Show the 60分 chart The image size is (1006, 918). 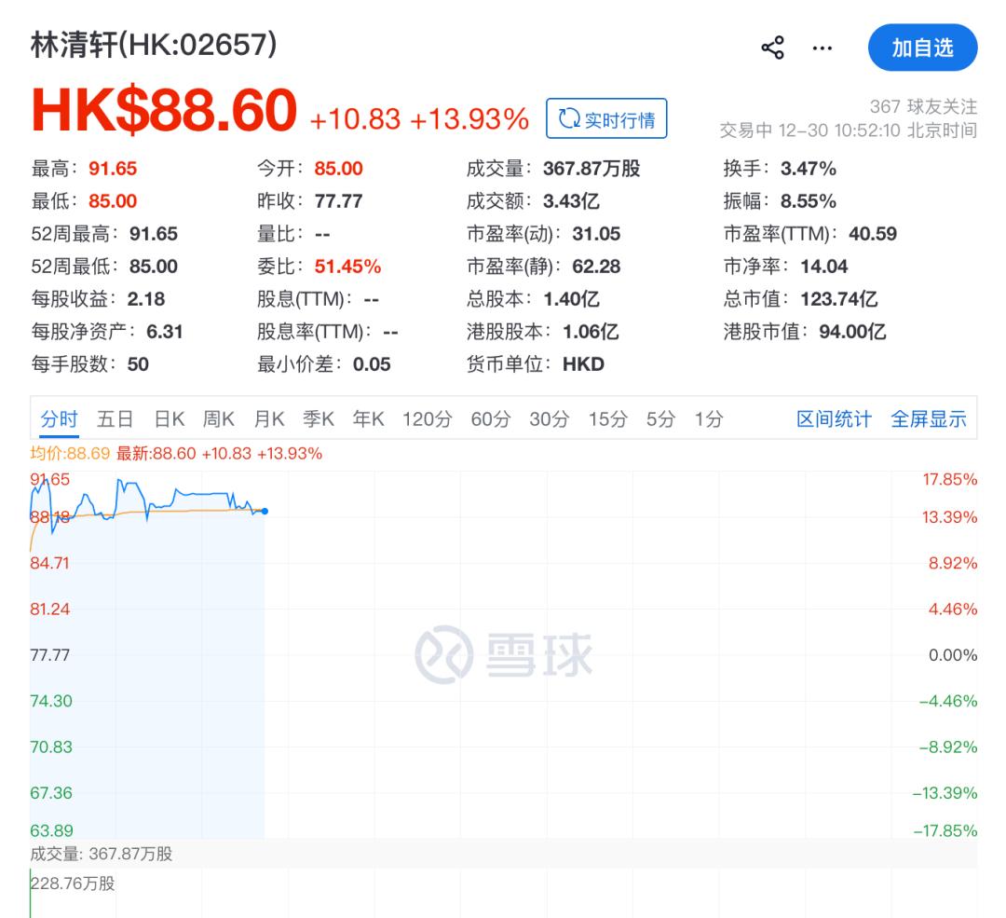491,418
